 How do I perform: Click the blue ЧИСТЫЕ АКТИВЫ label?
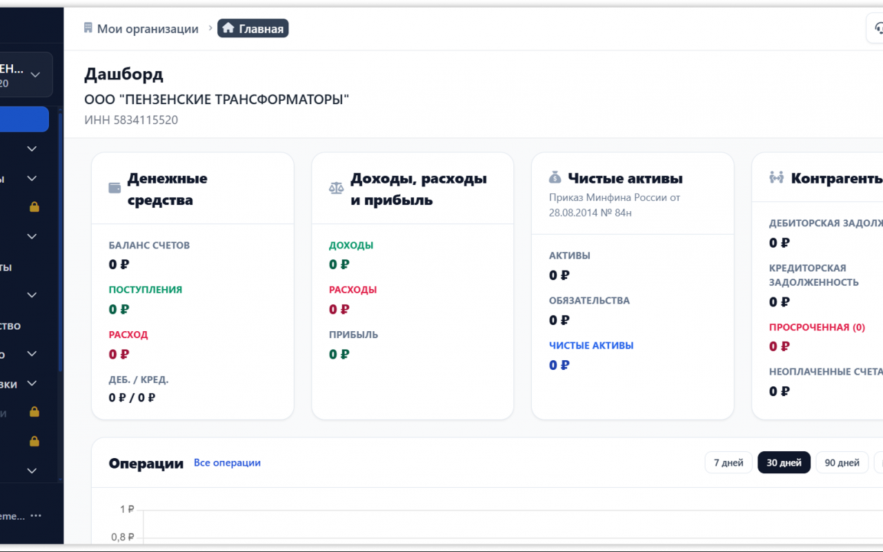coord(591,345)
